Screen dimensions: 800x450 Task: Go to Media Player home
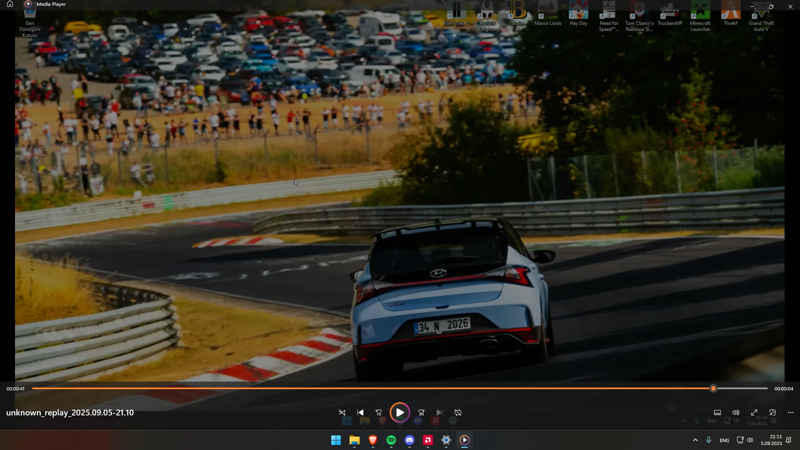10,4
